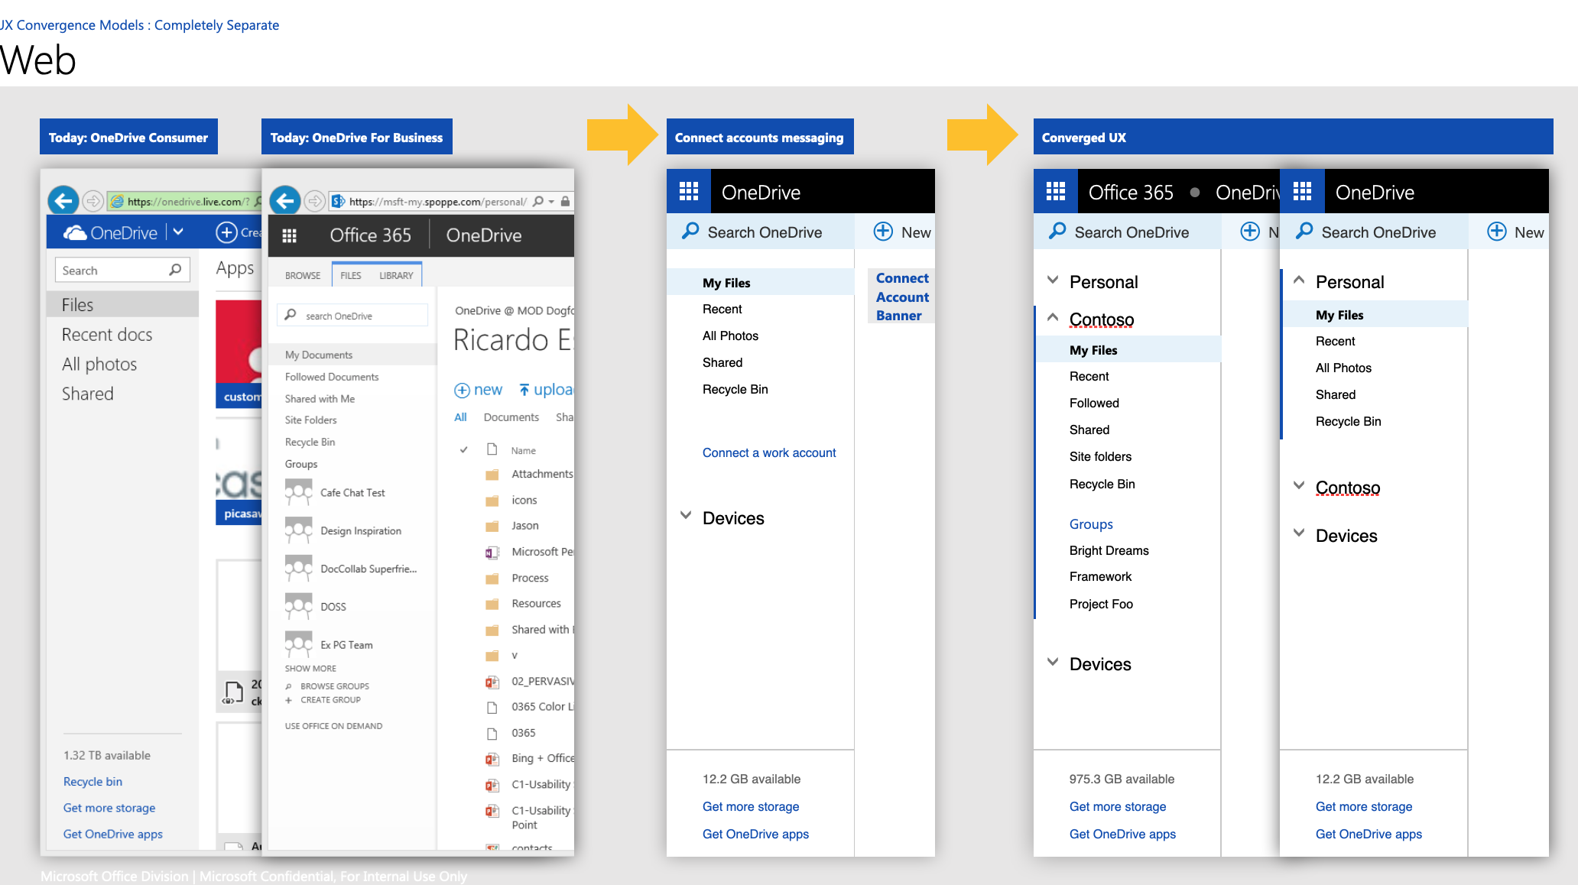Screen dimensions: 1578x885
Task: Click the Cafe Chat Test group icon
Action: pyautogui.click(x=298, y=492)
